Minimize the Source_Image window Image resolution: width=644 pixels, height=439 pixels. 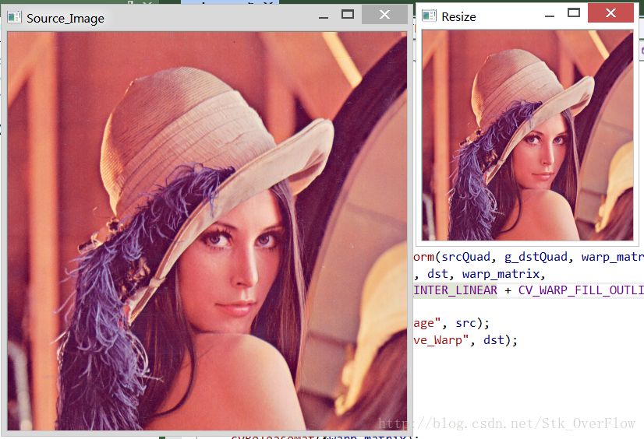324,17
